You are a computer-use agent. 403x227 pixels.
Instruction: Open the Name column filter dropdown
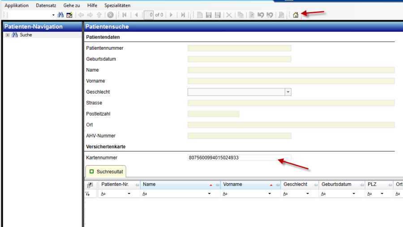[209, 194]
